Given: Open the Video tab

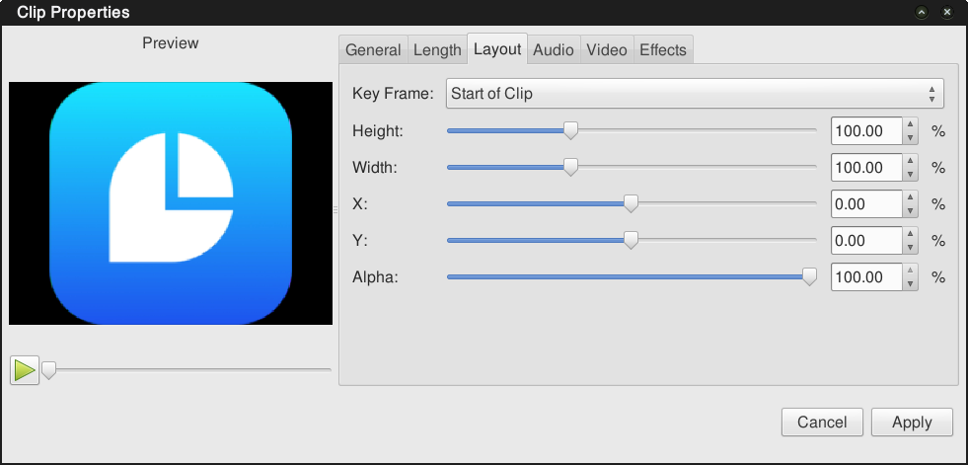Looking at the screenshot, I should tap(607, 50).
